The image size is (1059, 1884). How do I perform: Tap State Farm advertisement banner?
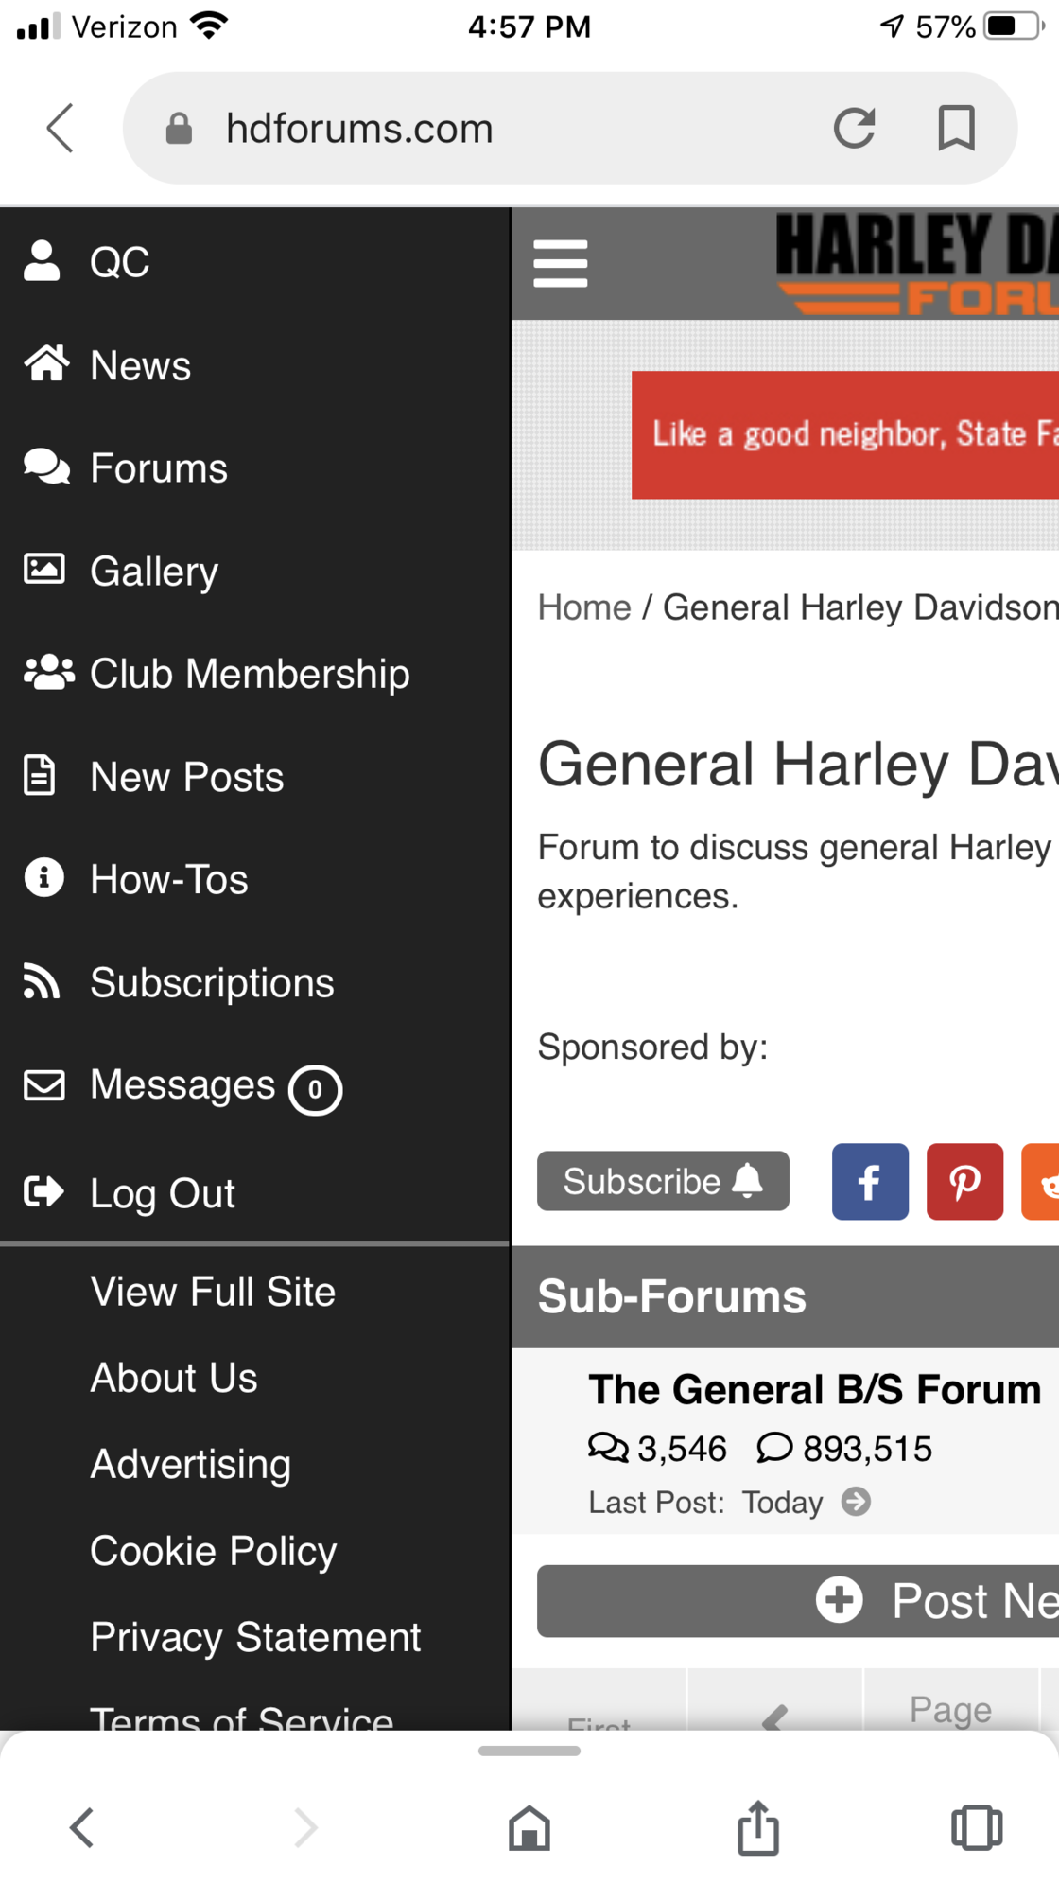point(844,434)
